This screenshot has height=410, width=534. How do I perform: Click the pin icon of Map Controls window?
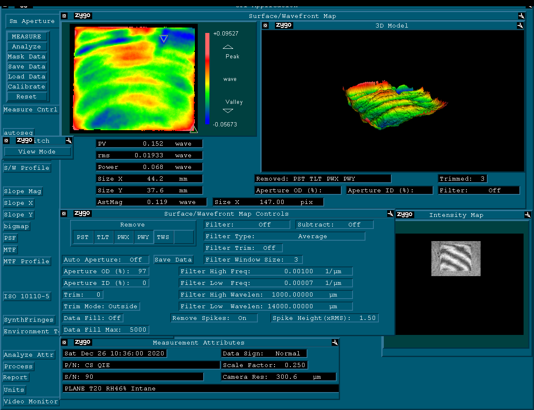[390, 214]
